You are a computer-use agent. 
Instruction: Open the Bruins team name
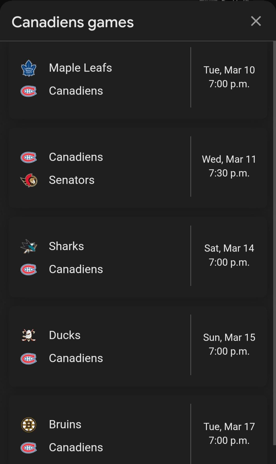point(65,424)
